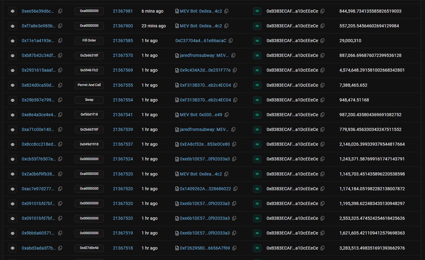View block 21367585

pos(123,41)
